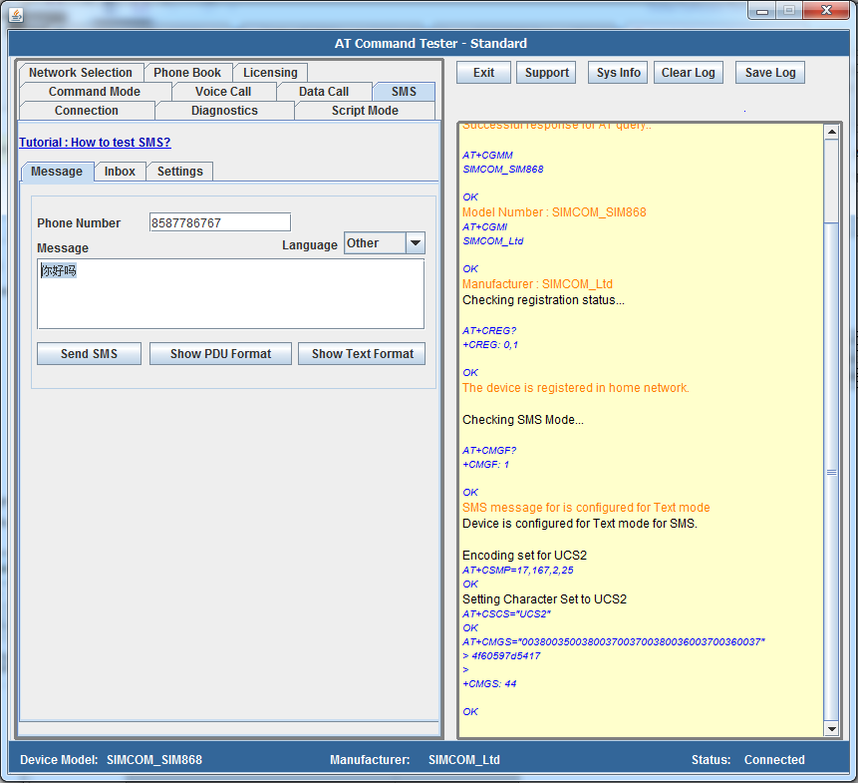This screenshot has width=858, height=783.
Task: Select the Message sub-tab
Action: pos(57,172)
